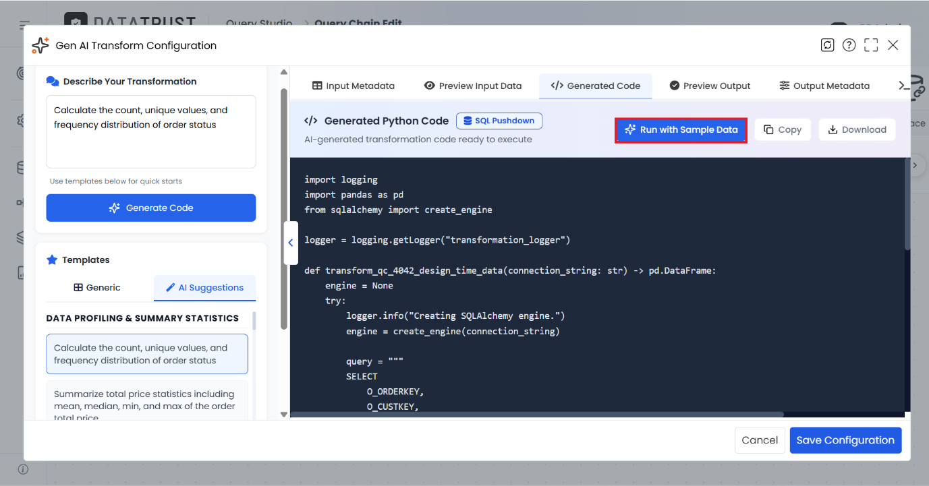The image size is (929, 486).
Task: Cancel the transform configuration
Action: 760,440
